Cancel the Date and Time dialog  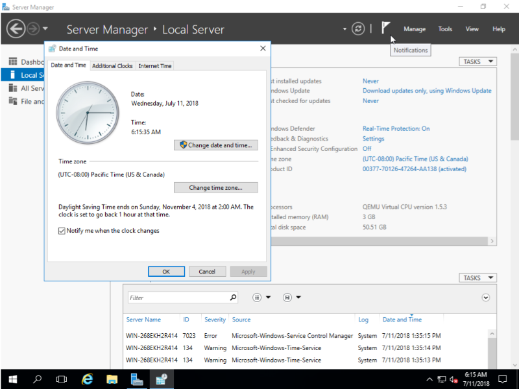pyautogui.click(x=207, y=272)
